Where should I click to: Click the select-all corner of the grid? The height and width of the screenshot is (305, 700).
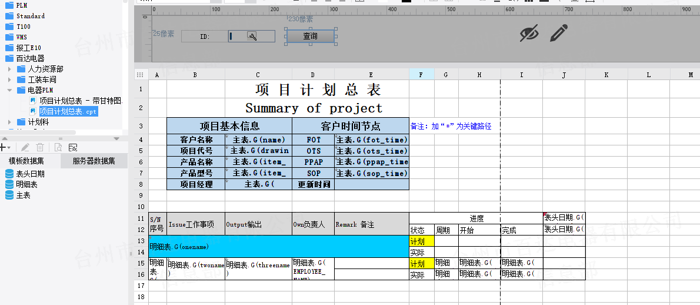(141, 75)
